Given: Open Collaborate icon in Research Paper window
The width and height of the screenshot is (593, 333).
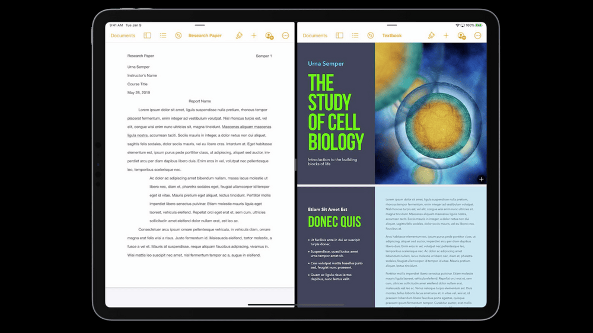Looking at the screenshot, I should pos(269,36).
